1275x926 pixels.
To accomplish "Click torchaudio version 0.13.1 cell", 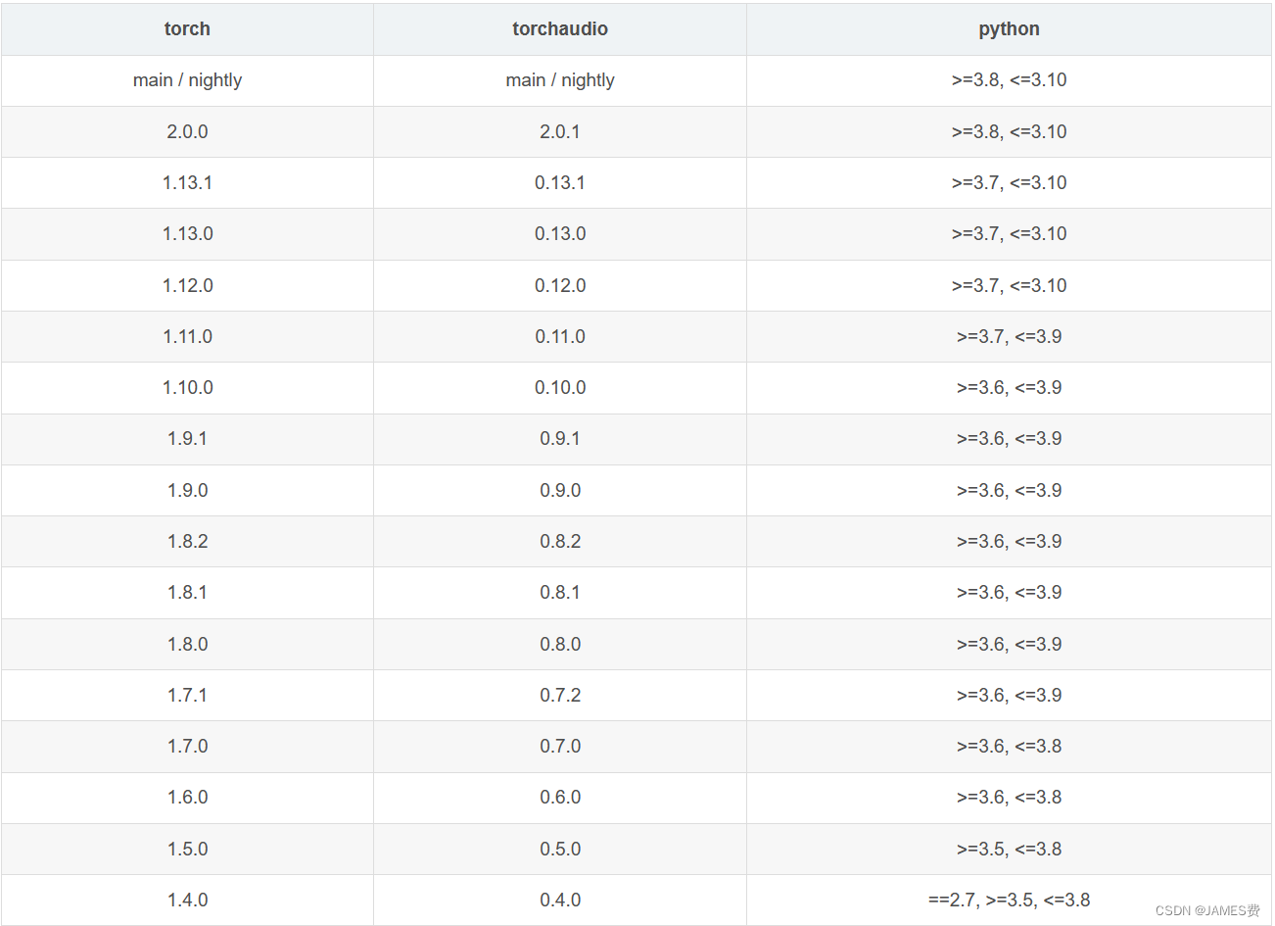I will pos(560,183).
